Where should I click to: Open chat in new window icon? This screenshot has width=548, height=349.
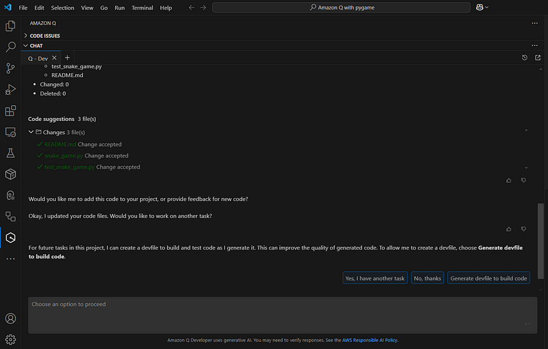538,58
